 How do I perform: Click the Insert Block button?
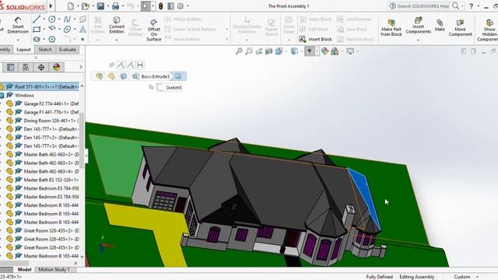(315, 39)
